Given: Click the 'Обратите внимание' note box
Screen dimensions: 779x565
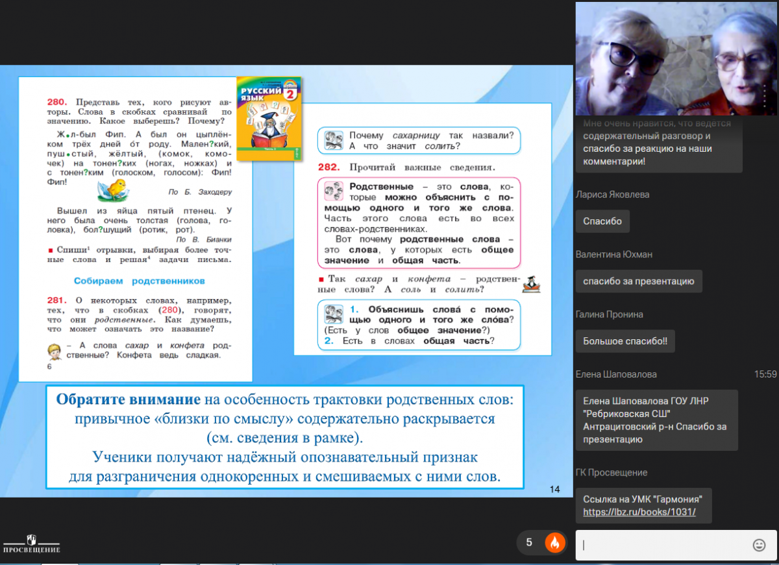Looking at the screenshot, I should [x=285, y=437].
